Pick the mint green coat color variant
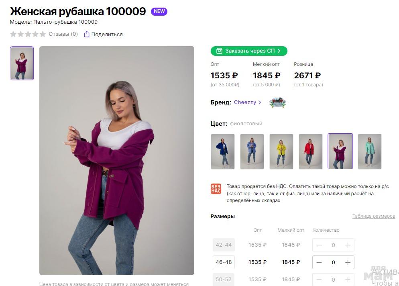Screen dimensions: 399x286 click(369, 151)
